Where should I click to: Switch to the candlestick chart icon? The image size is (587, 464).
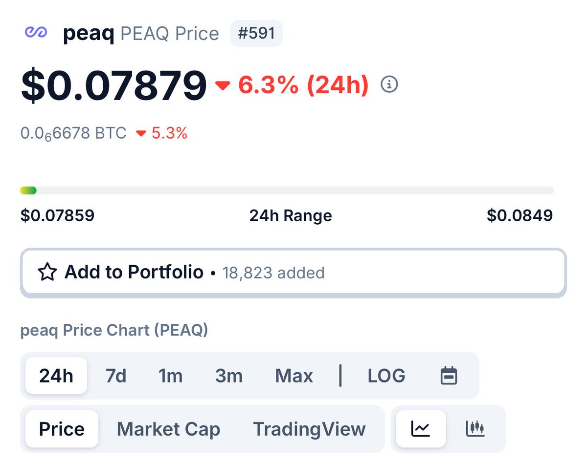click(x=474, y=429)
